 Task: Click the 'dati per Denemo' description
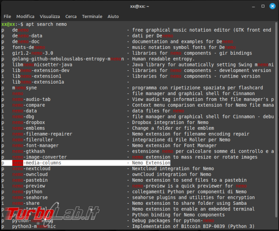[x=152, y=36]
